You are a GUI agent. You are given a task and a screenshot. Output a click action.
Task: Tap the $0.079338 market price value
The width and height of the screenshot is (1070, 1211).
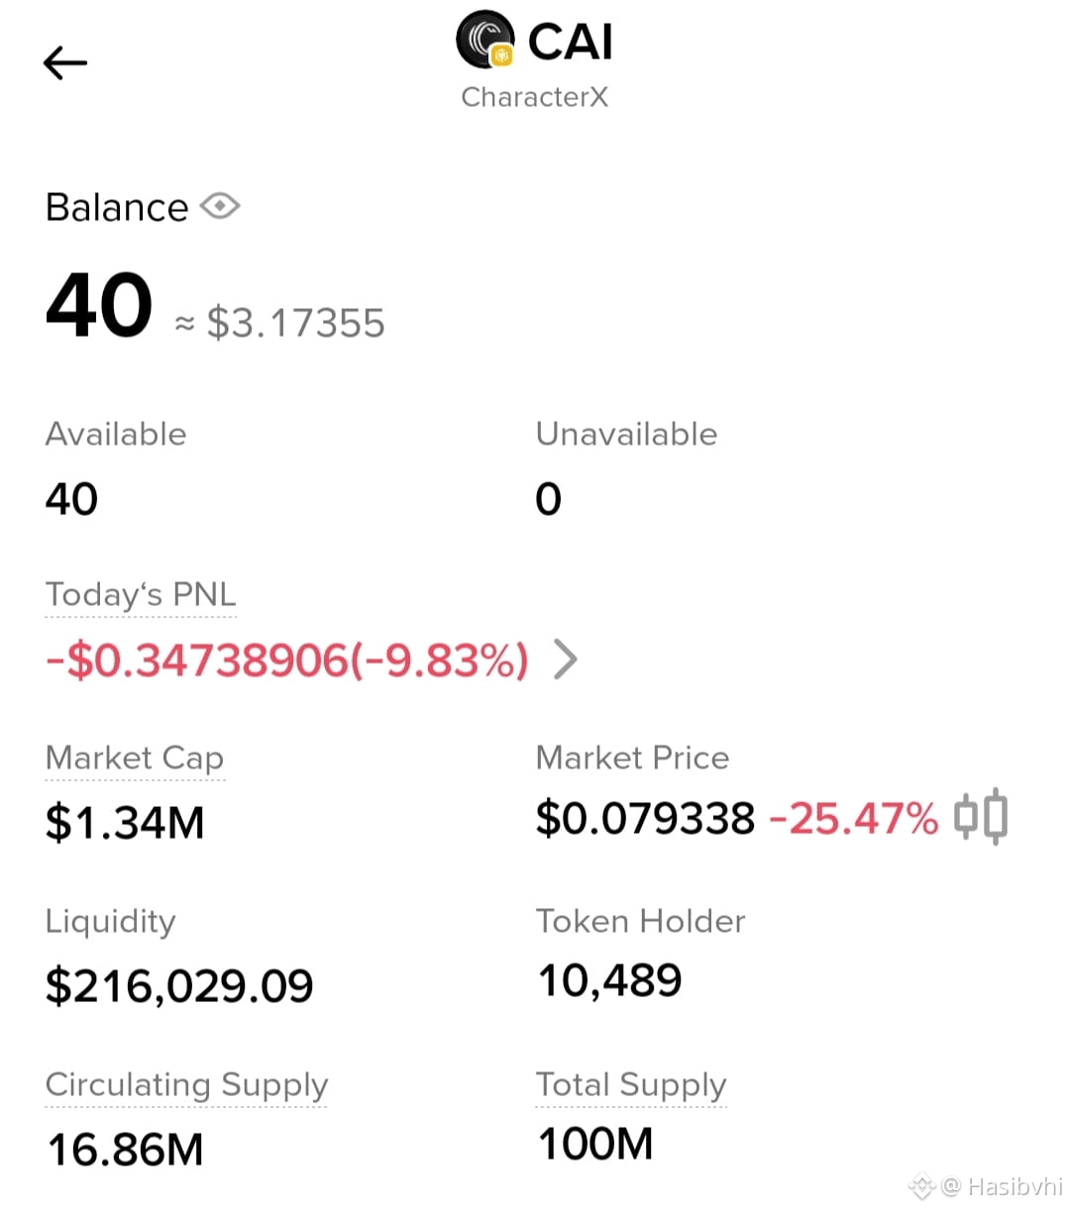click(645, 819)
